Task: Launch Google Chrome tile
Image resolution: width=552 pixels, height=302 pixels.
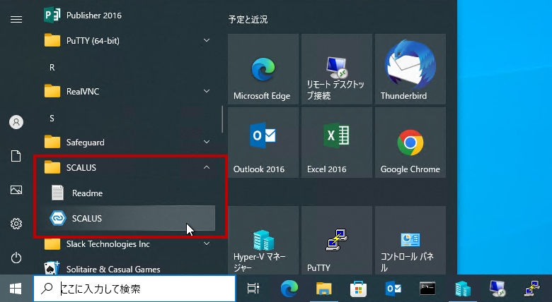Action: tap(410, 143)
